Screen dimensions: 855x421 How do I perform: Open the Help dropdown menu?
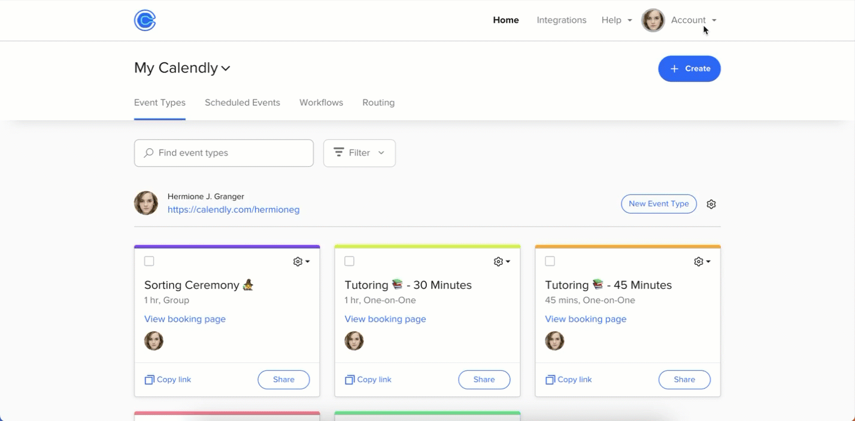pyautogui.click(x=617, y=20)
